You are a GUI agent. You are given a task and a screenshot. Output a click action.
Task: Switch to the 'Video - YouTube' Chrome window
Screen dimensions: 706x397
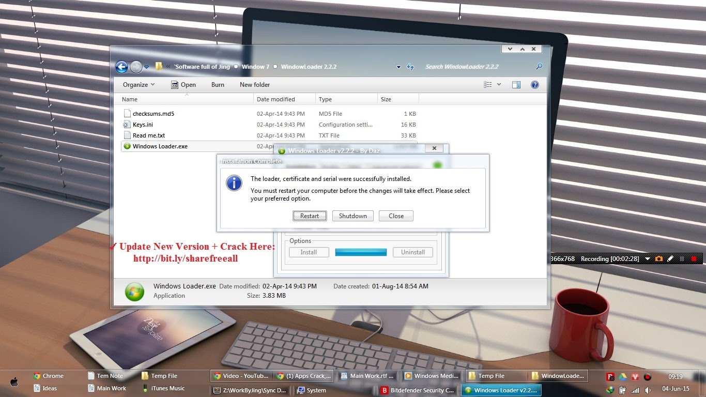pyautogui.click(x=241, y=376)
